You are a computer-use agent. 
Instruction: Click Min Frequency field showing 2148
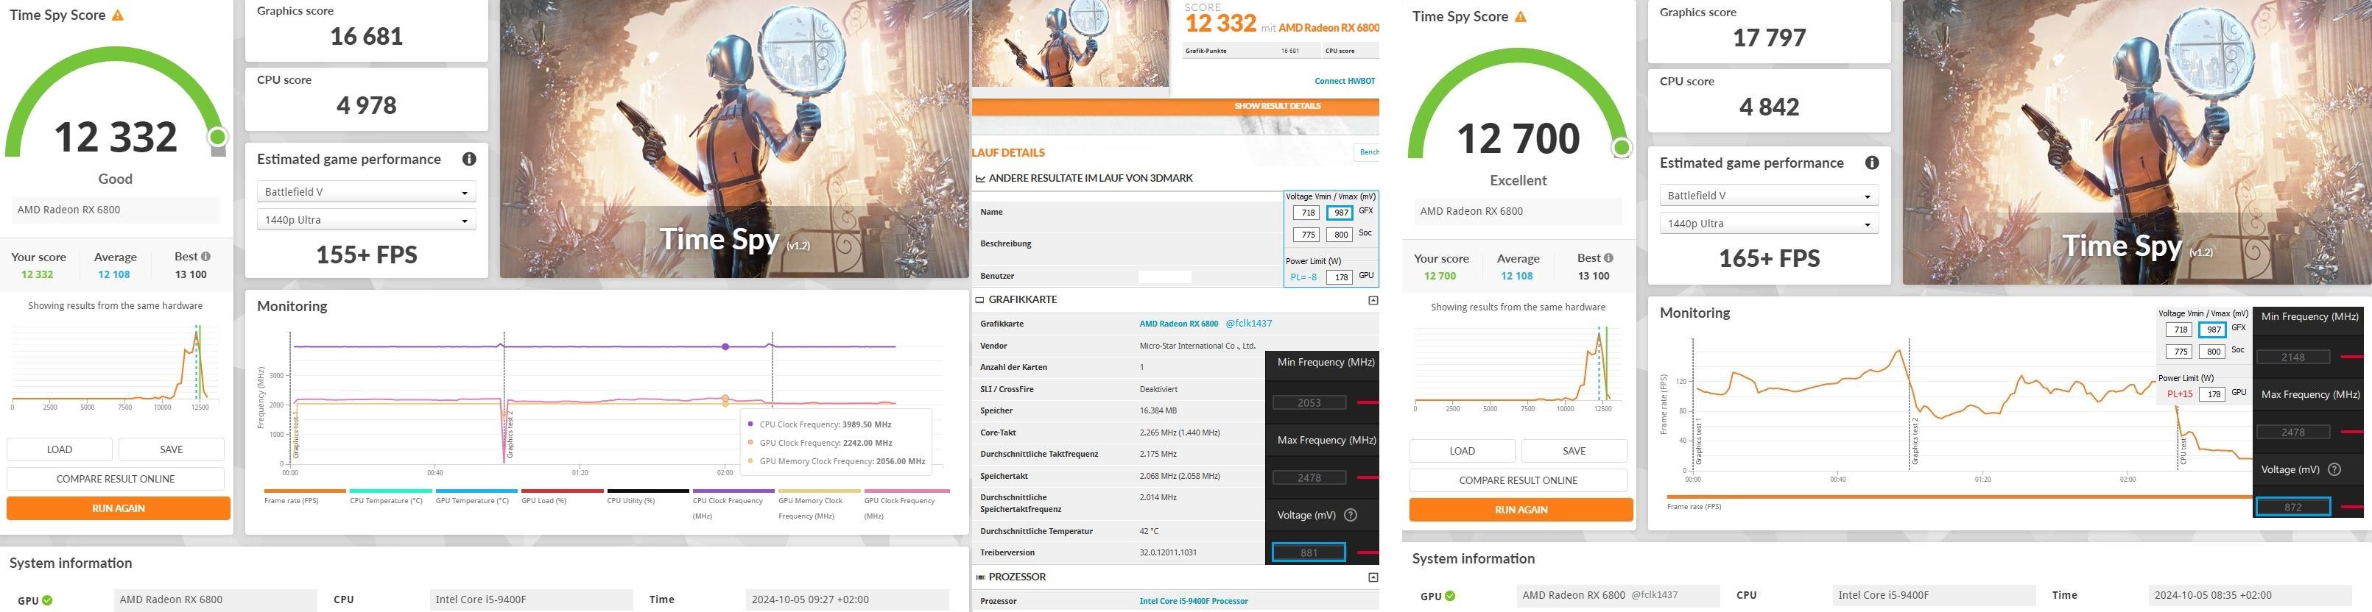[x=2292, y=357]
